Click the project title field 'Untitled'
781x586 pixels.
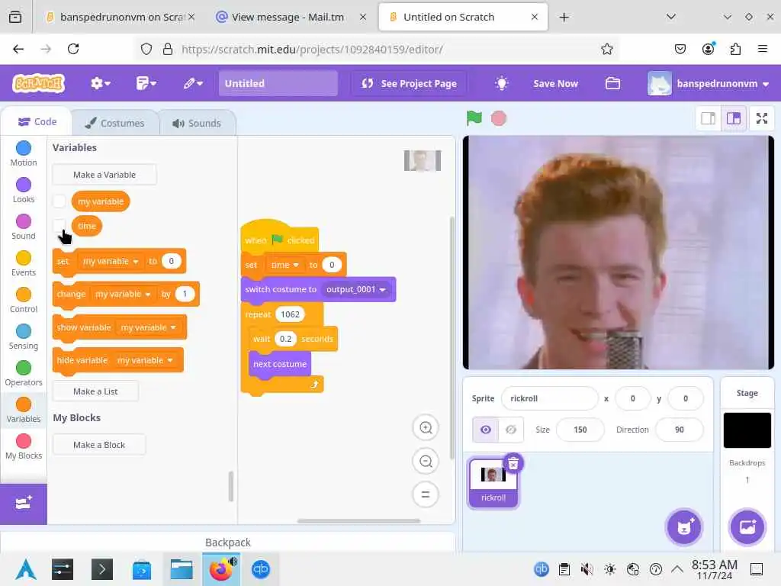pos(278,83)
